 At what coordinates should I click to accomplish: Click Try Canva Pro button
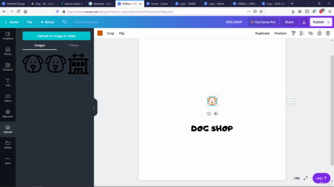click(263, 22)
